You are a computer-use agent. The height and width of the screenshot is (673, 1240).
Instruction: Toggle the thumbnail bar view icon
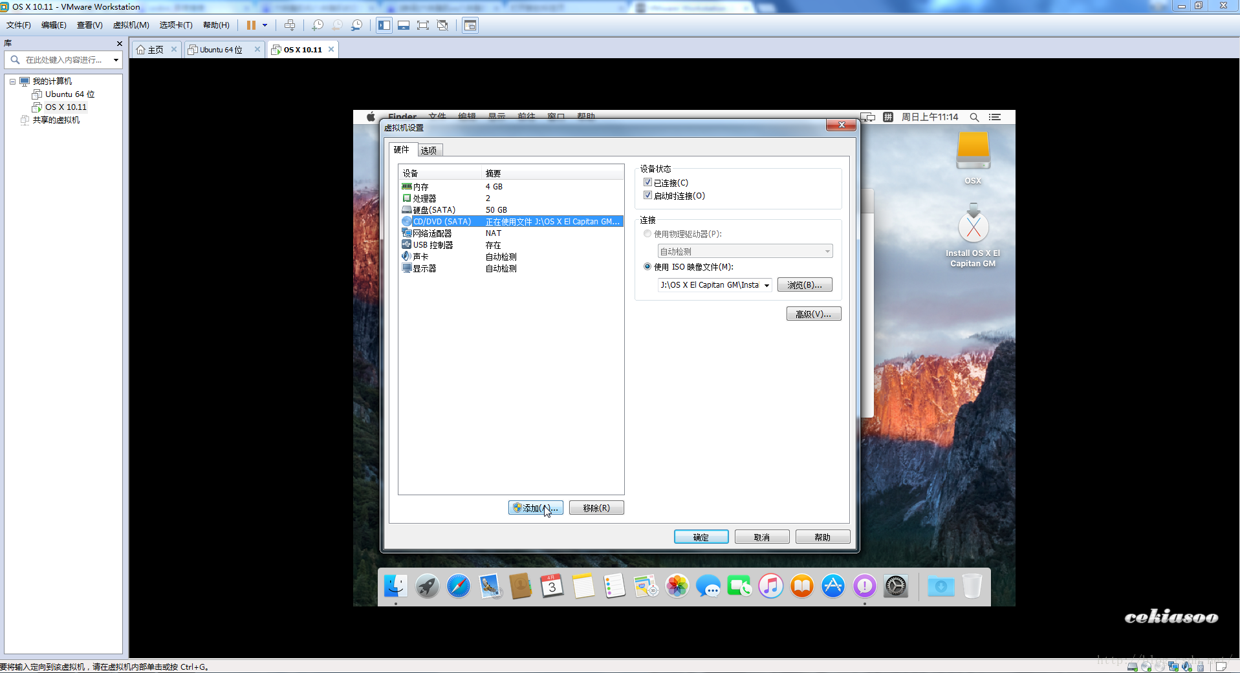click(x=404, y=25)
